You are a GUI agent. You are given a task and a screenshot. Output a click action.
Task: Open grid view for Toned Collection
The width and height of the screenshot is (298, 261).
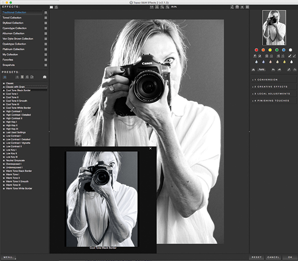pyautogui.click(x=46, y=18)
